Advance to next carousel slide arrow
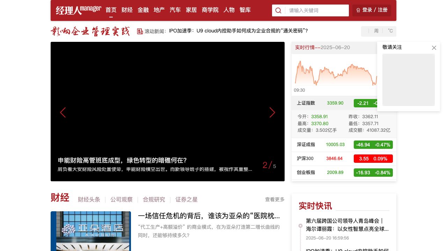The height and width of the screenshot is (251, 447). 272,113
